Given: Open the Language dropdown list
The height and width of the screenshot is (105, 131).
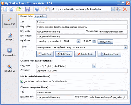Looking at the screenshot, I should pyautogui.click(x=94, y=66).
